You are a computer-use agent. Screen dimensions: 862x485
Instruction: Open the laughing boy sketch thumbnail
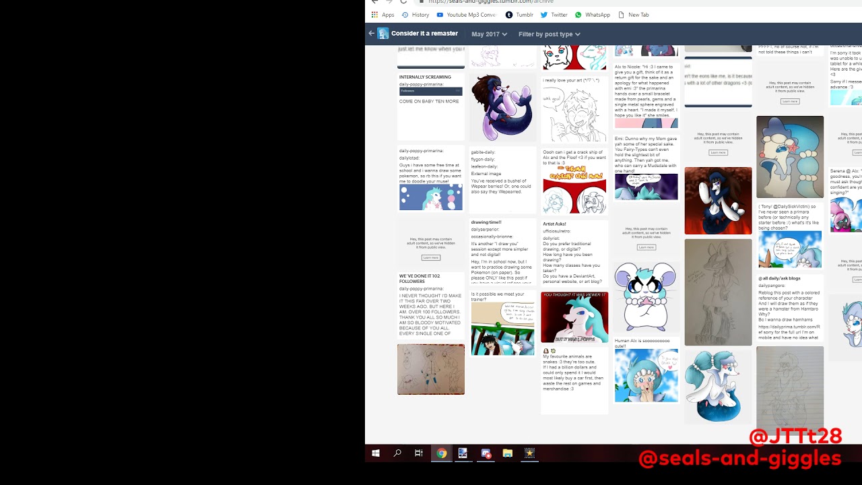(574, 114)
